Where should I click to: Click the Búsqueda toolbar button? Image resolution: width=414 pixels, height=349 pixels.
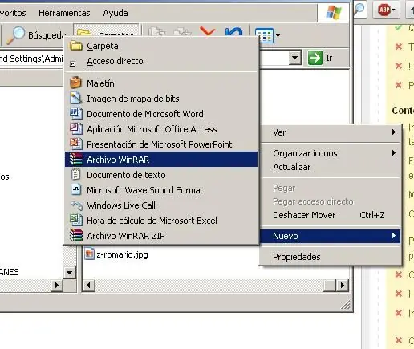(x=36, y=34)
